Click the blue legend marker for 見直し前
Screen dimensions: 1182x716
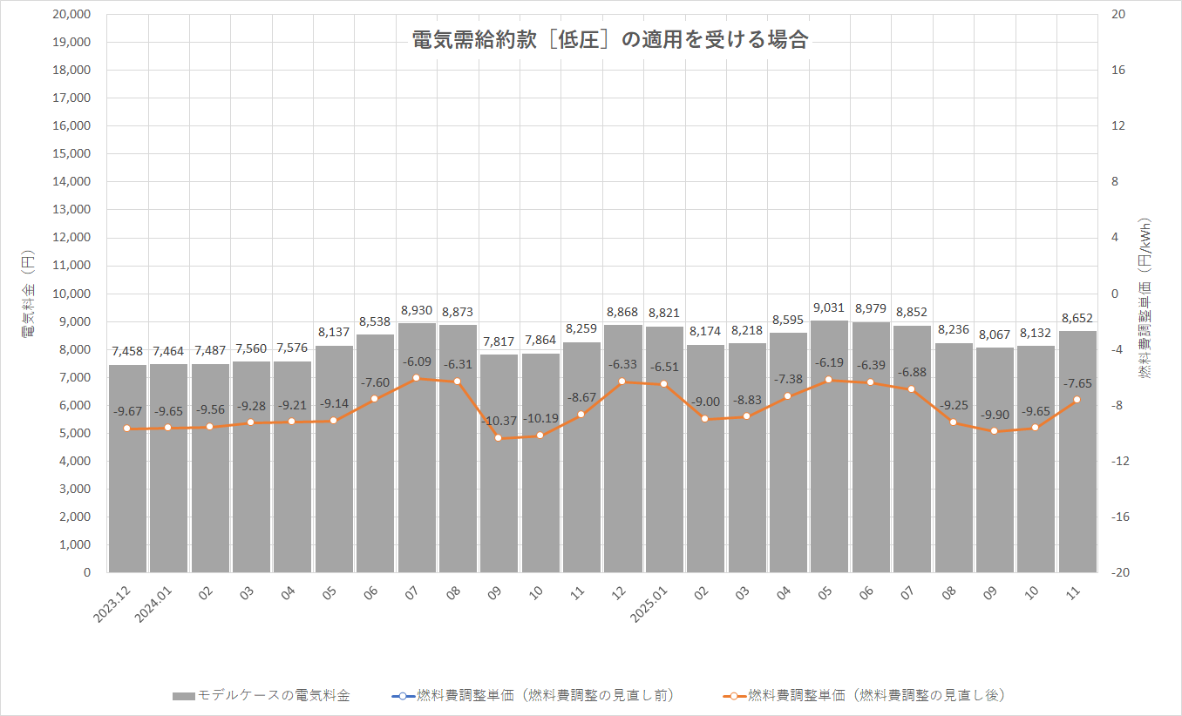point(404,696)
